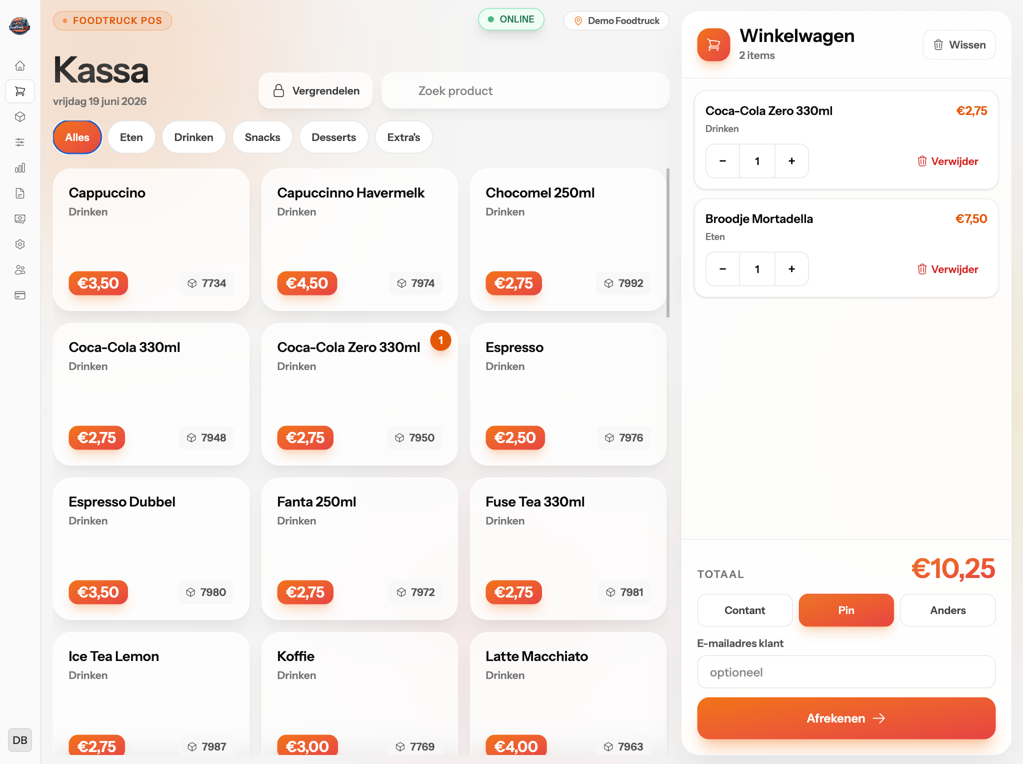
Task: Click trash icon for Coca-Cola Zero cart item
Action: 922,161
